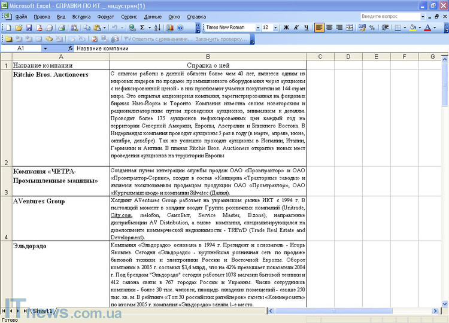Sort ascending with the A-Z icon

(157, 28)
